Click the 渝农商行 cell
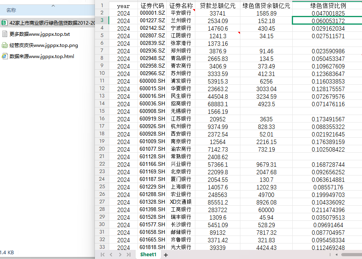Image resolution: width=362 pixels, height=259 pixels. coord(181,149)
